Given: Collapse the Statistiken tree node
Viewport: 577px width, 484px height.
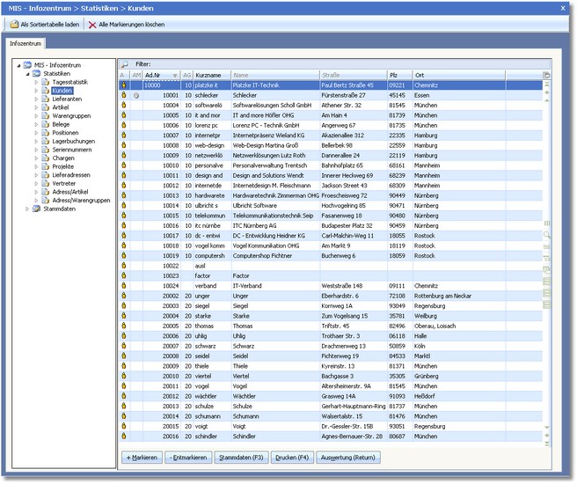Looking at the screenshot, I should [26, 74].
